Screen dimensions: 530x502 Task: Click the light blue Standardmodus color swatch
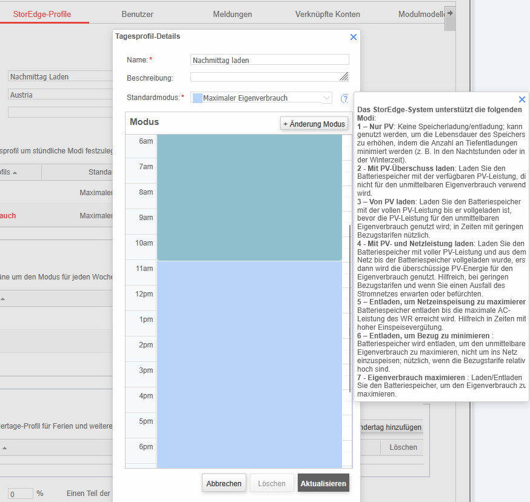(x=197, y=98)
